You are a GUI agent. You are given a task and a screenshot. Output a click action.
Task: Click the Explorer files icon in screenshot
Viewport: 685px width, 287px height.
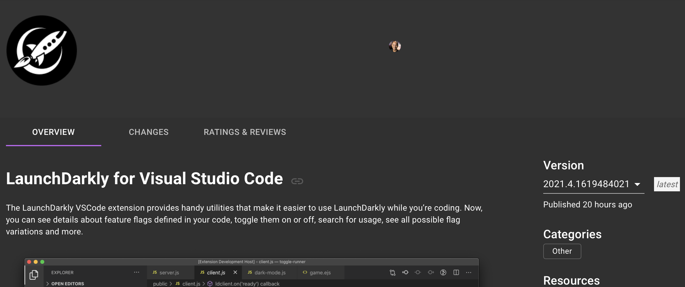coord(34,275)
